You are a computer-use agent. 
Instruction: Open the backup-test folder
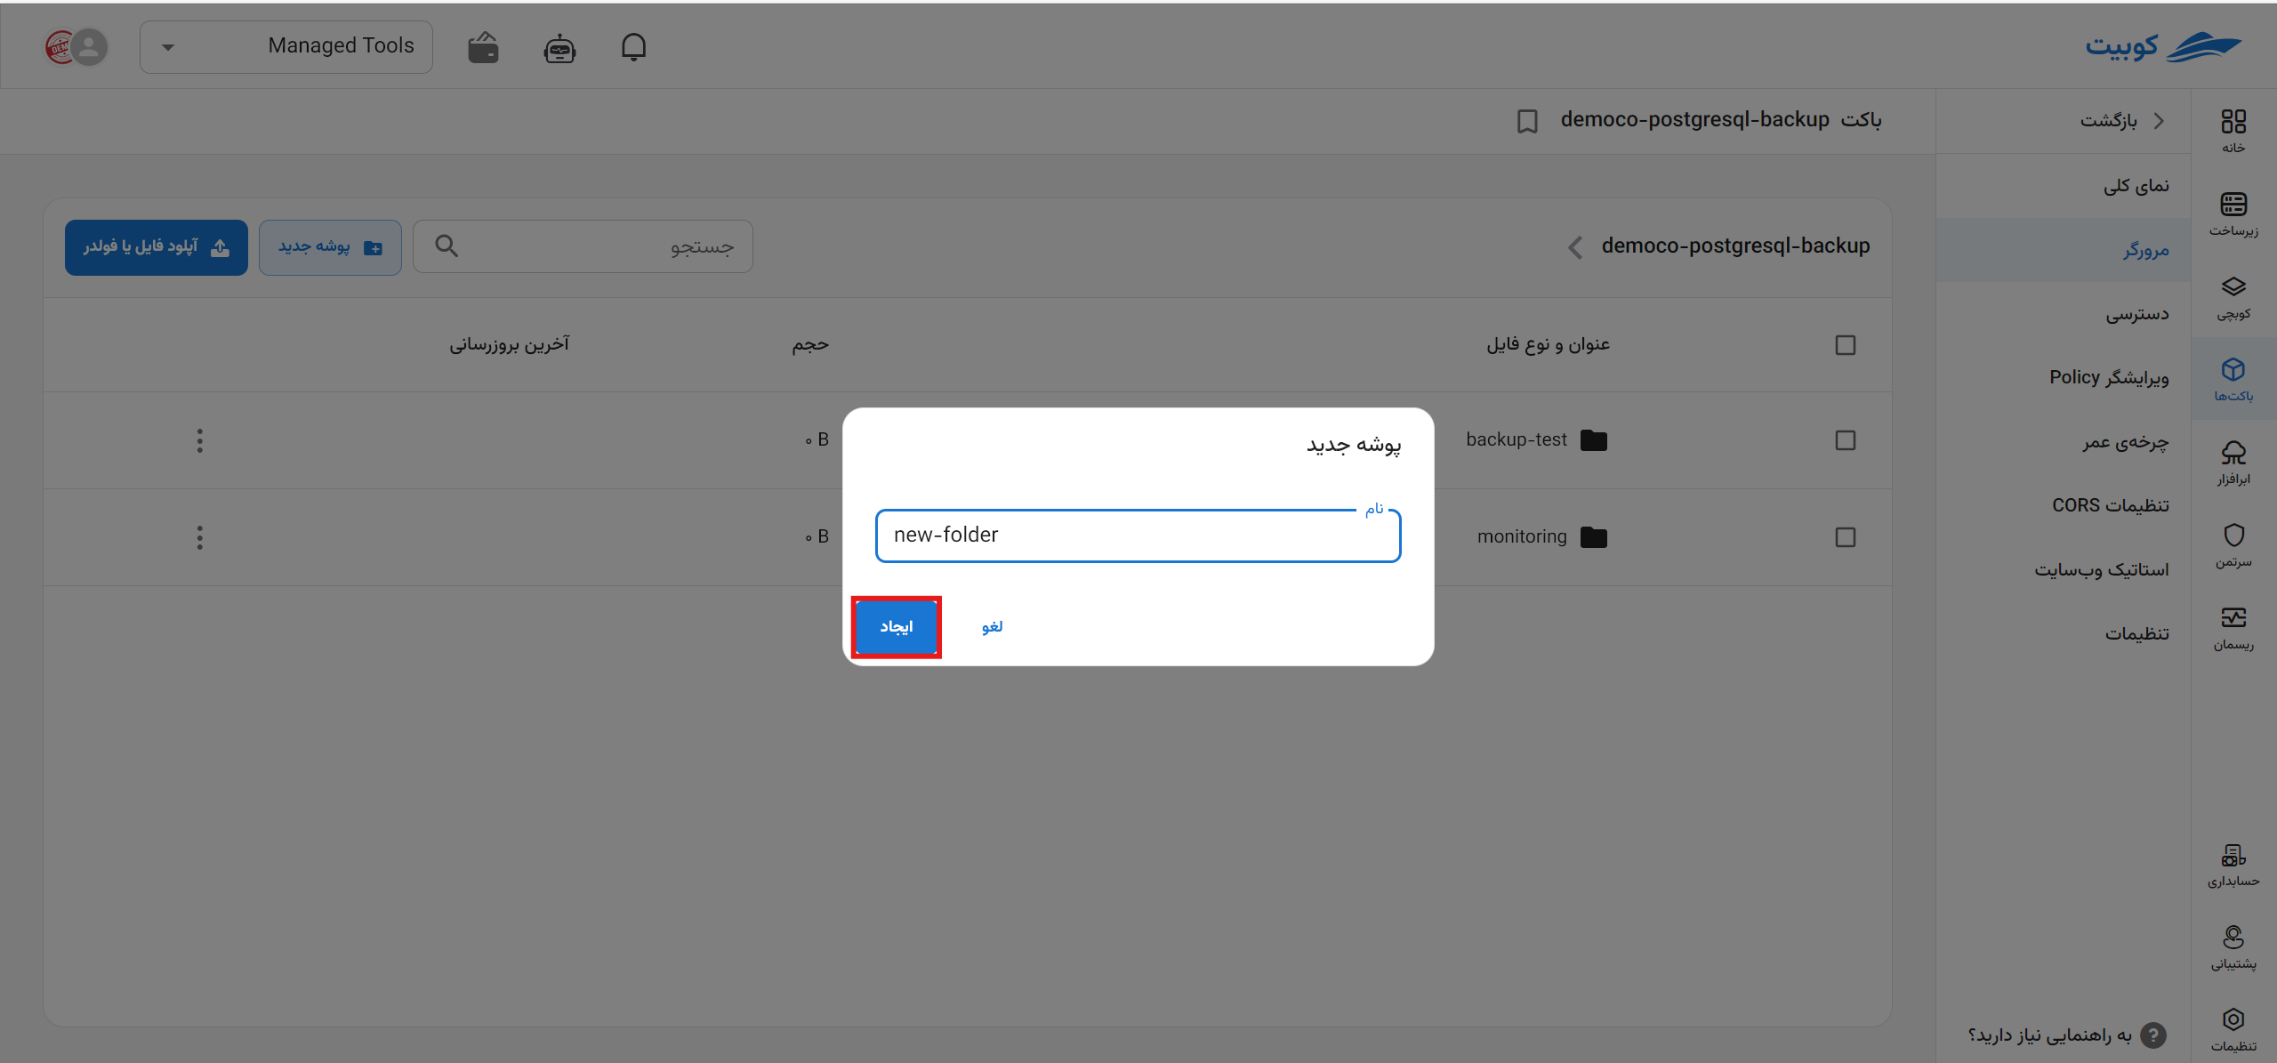point(1516,440)
